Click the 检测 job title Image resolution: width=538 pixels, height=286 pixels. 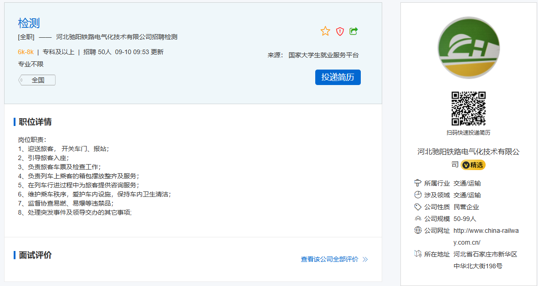(29, 23)
